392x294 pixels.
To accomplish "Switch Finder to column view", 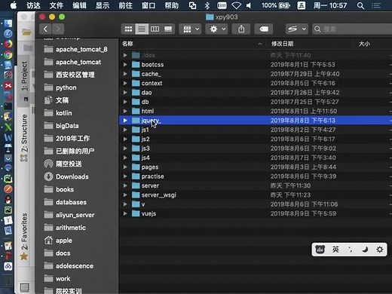I will (x=155, y=29).
